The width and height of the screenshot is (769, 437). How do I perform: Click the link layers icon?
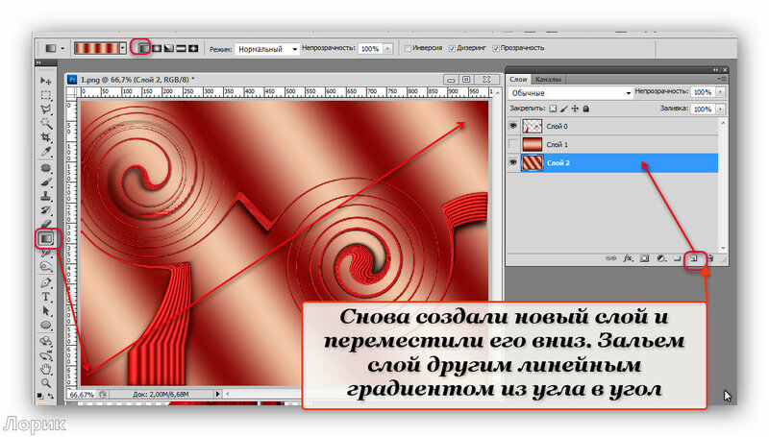click(611, 258)
